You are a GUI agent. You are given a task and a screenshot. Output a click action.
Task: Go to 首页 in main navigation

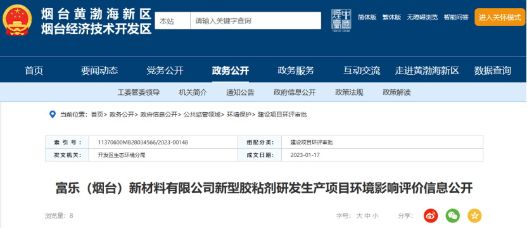[x=34, y=71]
